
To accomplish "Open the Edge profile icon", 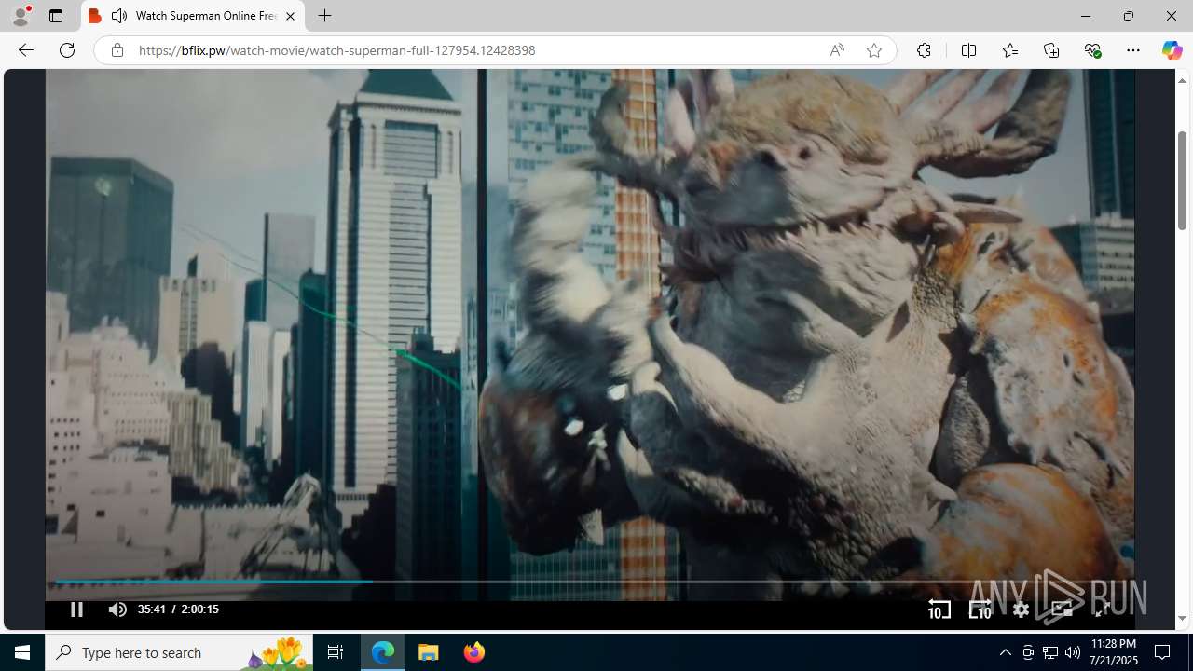I will coord(20,16).
